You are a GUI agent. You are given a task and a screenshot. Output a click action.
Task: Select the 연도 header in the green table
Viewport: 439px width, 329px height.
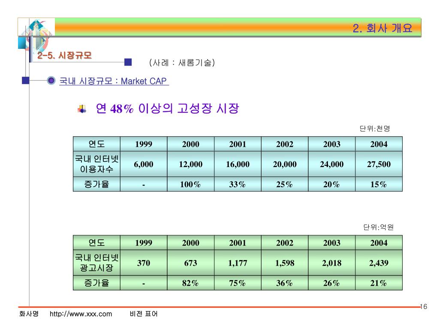[x=96, y=242]
